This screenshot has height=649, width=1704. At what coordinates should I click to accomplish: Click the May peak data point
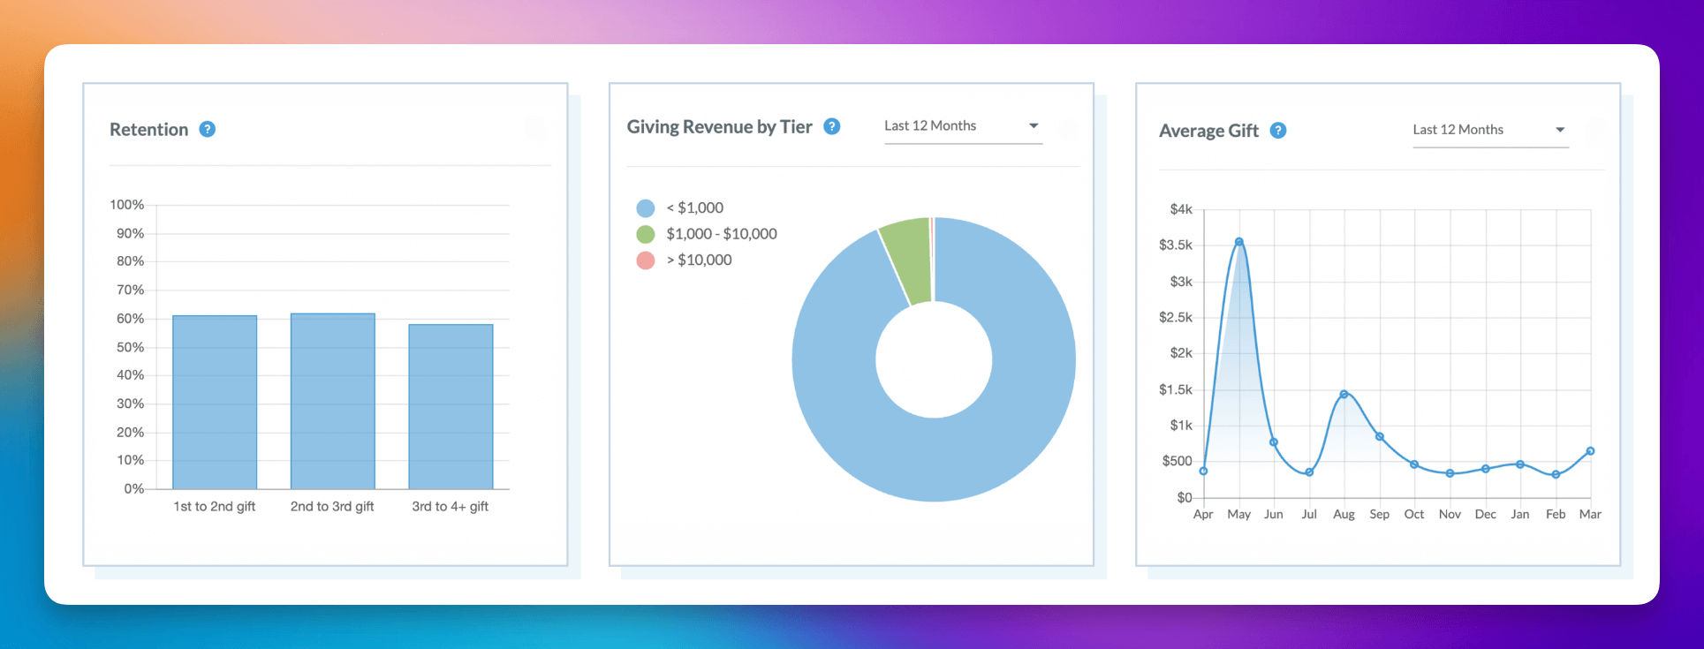click(1238, 242)
